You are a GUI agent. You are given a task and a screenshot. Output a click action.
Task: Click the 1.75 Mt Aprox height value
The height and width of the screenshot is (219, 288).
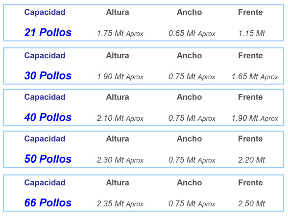[x=120, y=34]
